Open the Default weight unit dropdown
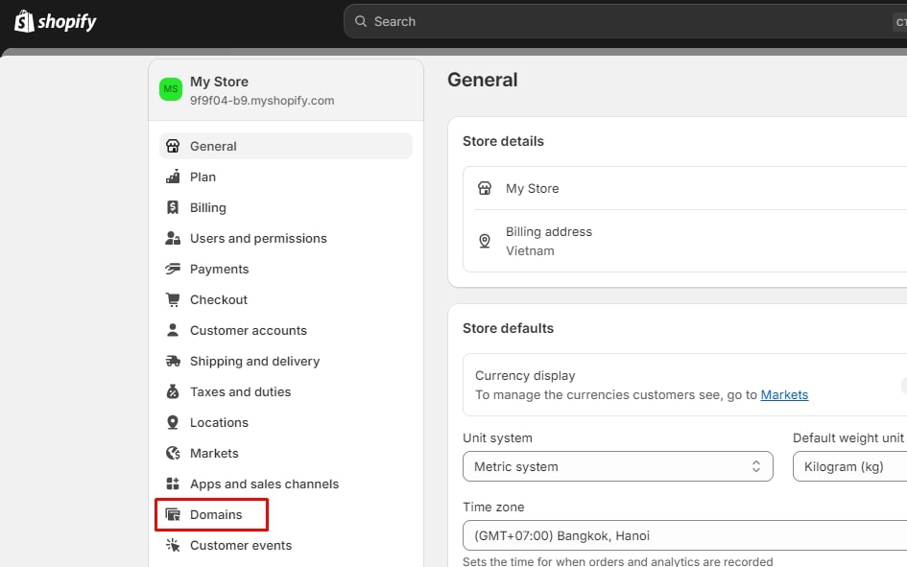 (849, 466)
